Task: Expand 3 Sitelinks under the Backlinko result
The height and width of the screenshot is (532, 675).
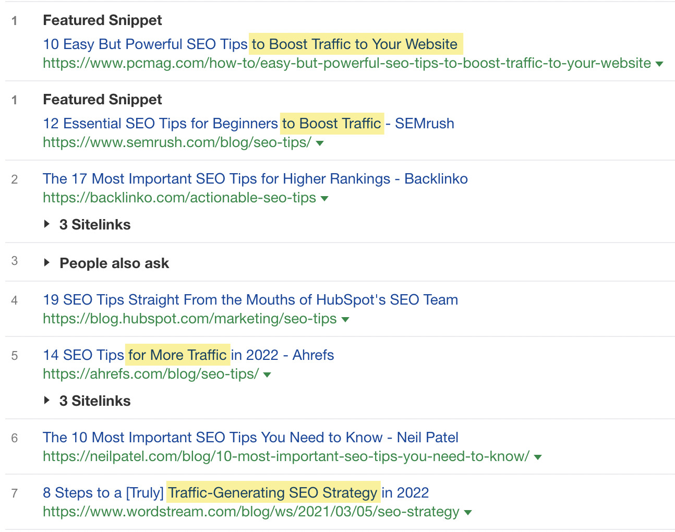Action: (94, 224)
